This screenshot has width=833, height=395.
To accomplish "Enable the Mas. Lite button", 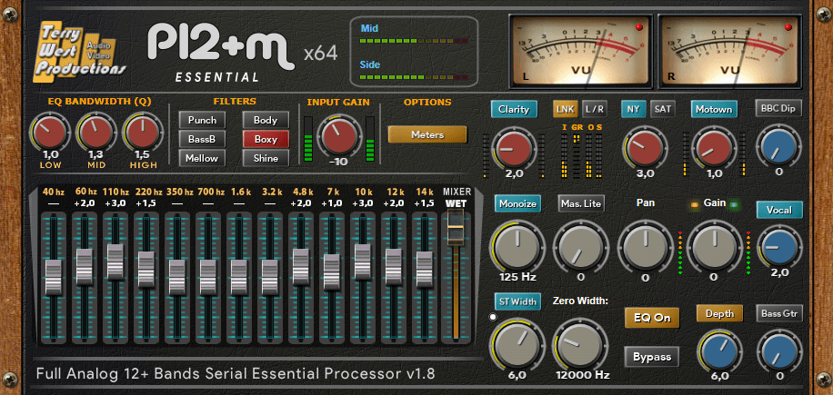I will (581, 203).
